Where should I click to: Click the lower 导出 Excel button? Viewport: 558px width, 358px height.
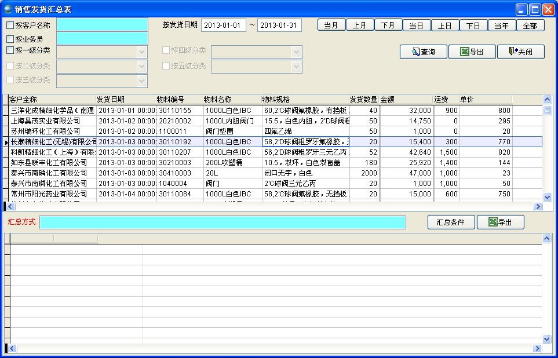(x=500, y=222)
